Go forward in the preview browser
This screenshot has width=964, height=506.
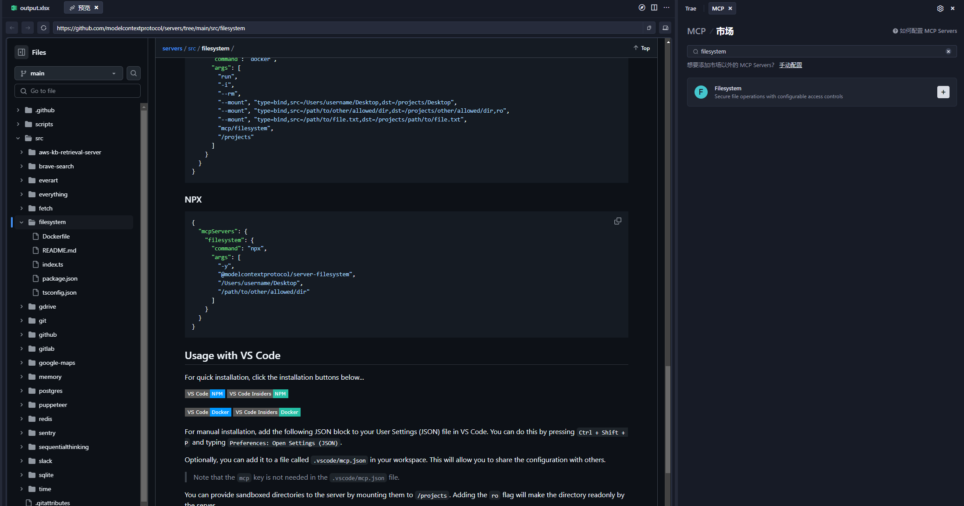[28, 28]
